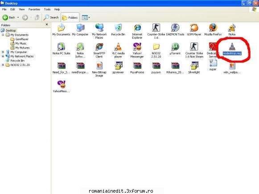Expand My Network Places tree node
This screenshot has width=259, height=194.
click(x=3, y=56)
